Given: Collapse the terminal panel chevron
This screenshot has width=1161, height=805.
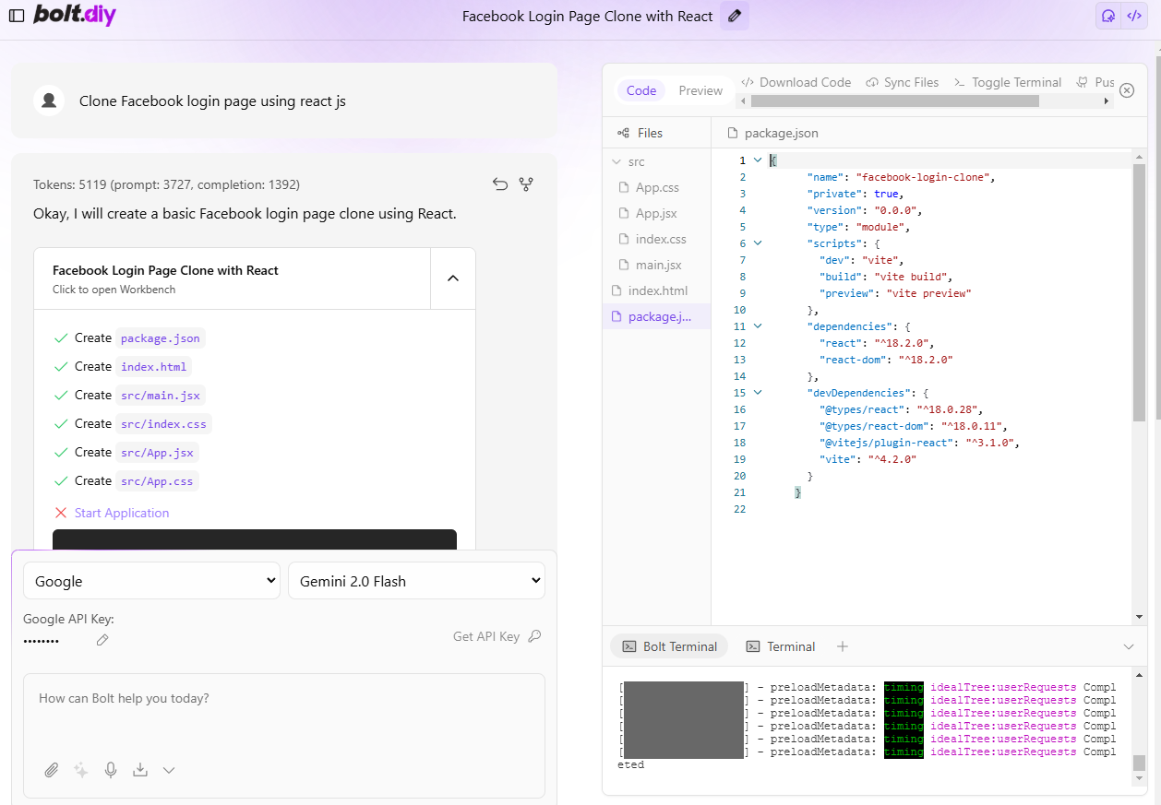Looking at the screenshot, I should tap(1128, 646).
